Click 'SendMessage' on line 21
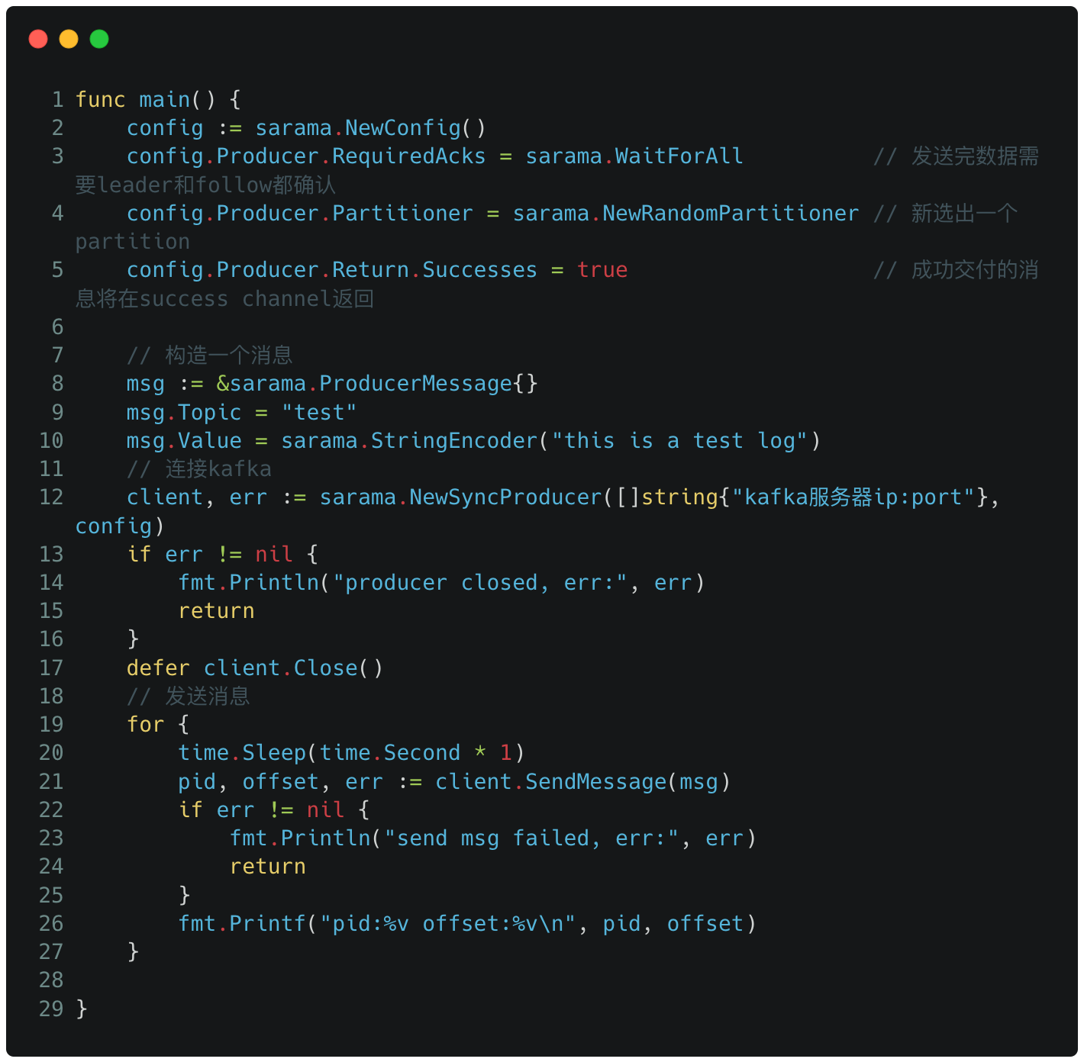This screenshot has height=1062, width=1084. coord(595,782)
